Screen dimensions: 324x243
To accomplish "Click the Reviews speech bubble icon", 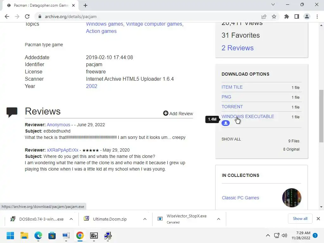I will 12,112.
